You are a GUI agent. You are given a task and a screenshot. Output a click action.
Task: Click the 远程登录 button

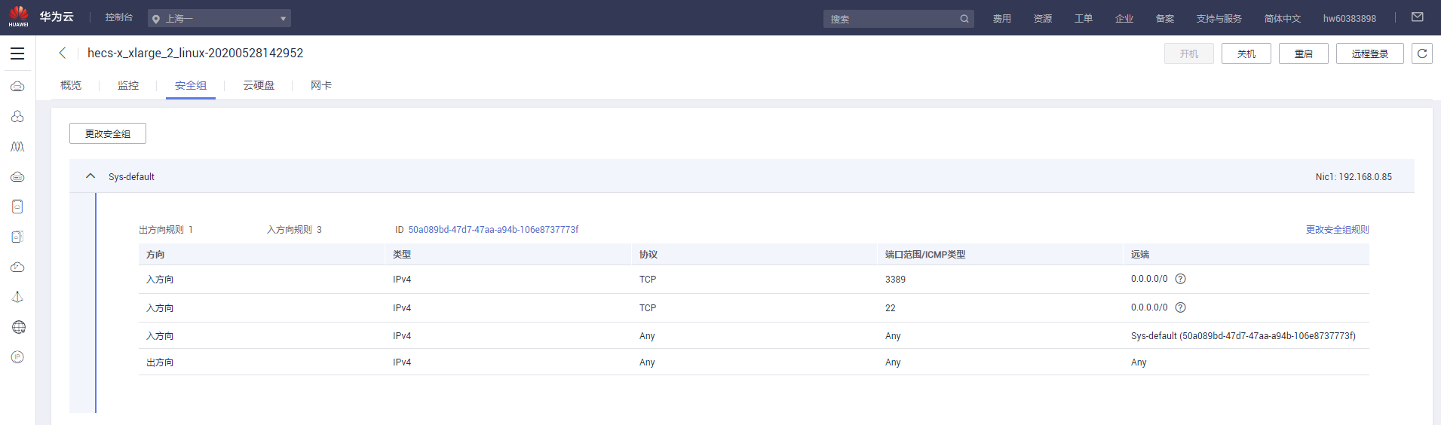(x=1369, y=54)
